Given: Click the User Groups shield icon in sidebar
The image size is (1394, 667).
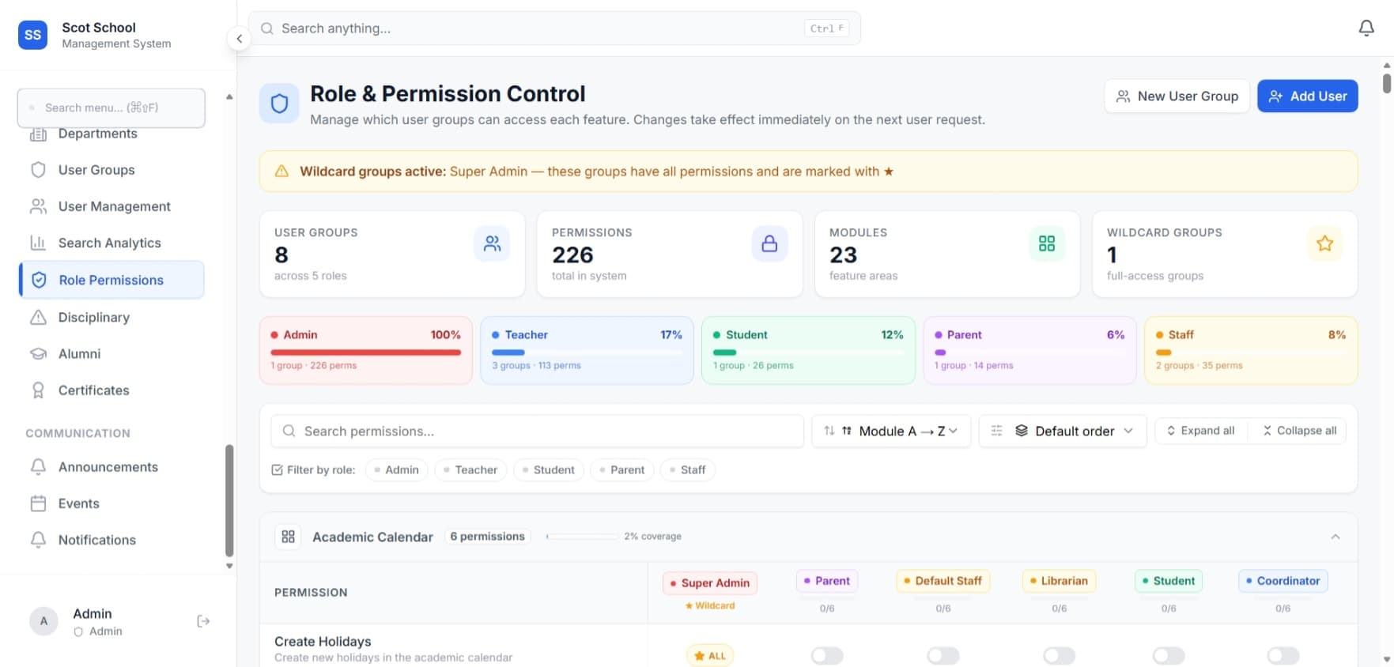Looking at the screenshot, I should click(x=38, y=170).
